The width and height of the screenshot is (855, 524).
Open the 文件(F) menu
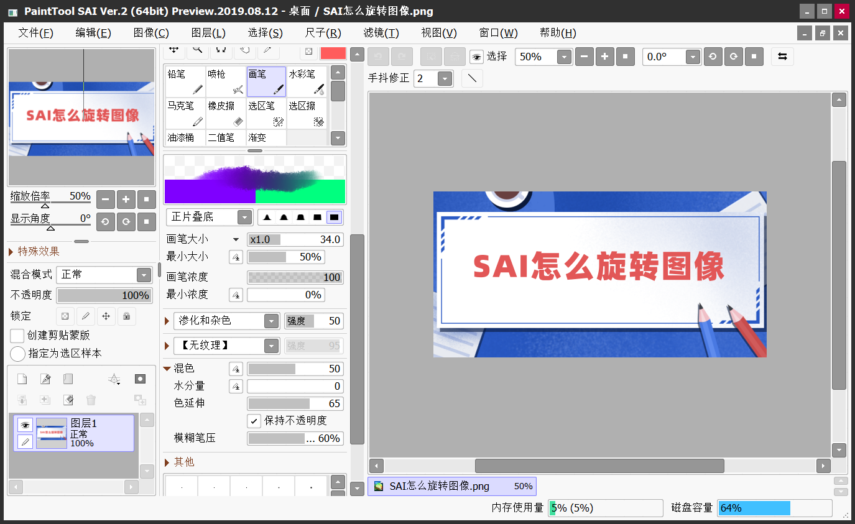click(36, 33)
